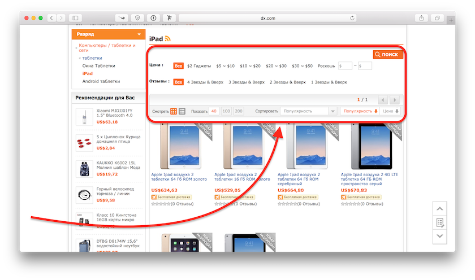
Task: Filter price range $20 ~ $30
Action: pos(276,66)
